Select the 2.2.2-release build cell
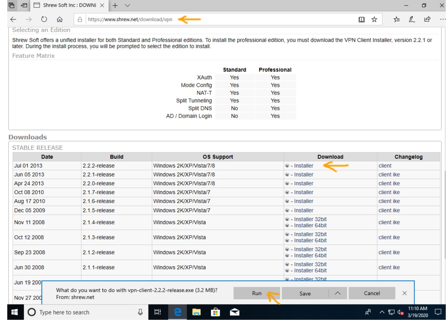The image size is (448, 320). (117, 166)
